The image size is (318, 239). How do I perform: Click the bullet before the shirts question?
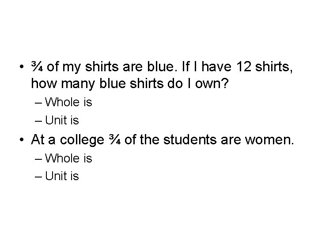[22, 67]
